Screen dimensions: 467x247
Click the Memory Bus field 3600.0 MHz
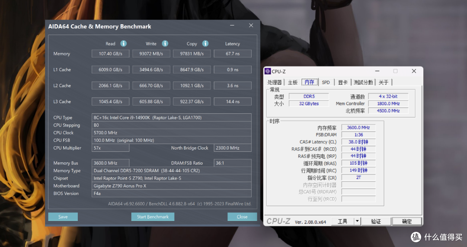point(111,163)
